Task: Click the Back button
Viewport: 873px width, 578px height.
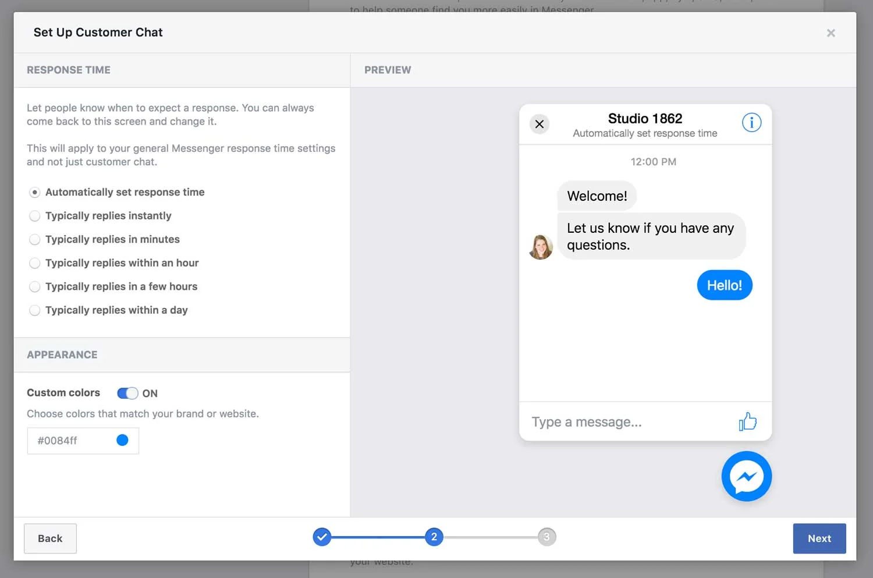Action: [x=50, y=538]
